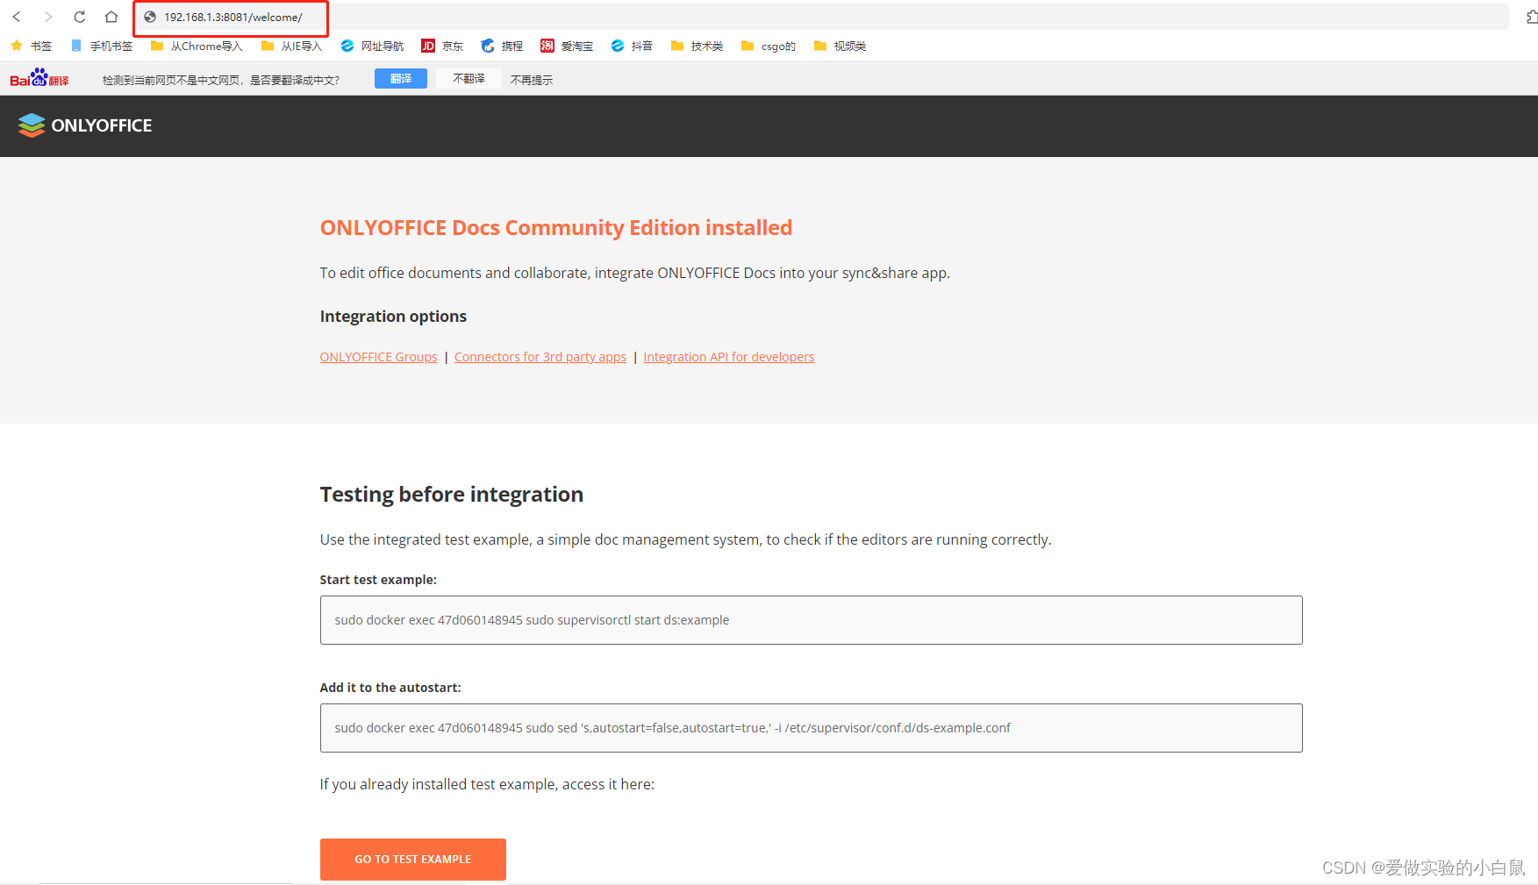Open the 抖音 bookmark
This screenshot has width=1538, height=885.
click(632, 46)
